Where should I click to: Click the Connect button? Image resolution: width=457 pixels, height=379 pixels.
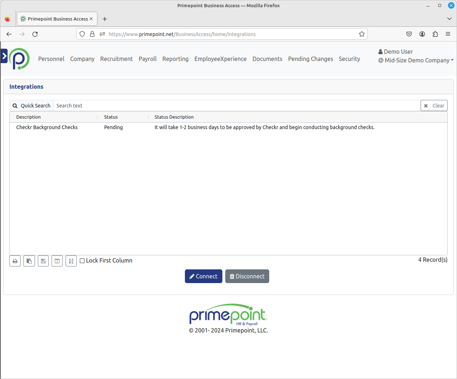(204, 276)
